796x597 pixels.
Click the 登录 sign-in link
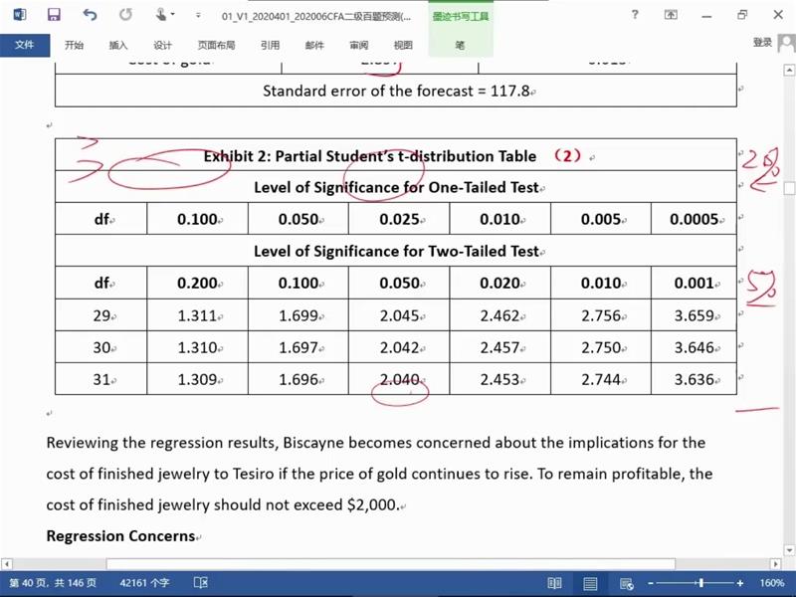762,43
